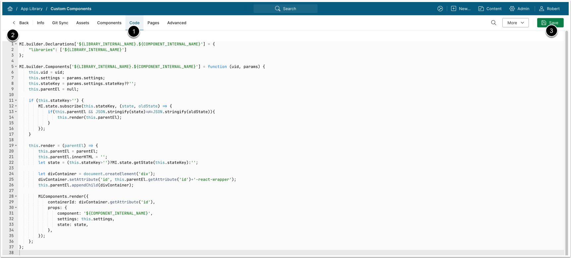Collapse function block at line 5
This screenshot has height=258, width=571.
[x=16, y=67]
